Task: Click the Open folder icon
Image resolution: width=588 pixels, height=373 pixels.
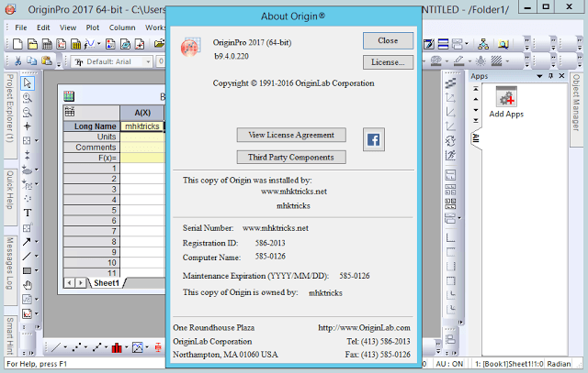Action: point(159,44)
